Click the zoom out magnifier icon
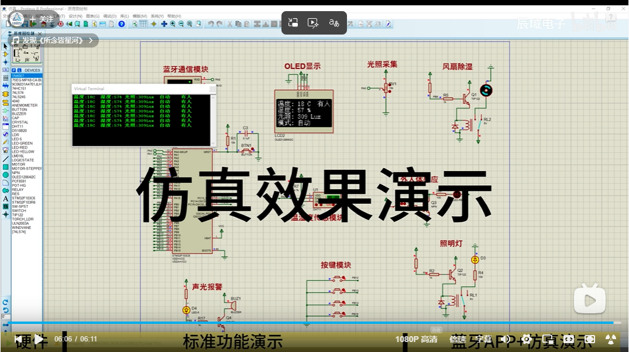 181,24
